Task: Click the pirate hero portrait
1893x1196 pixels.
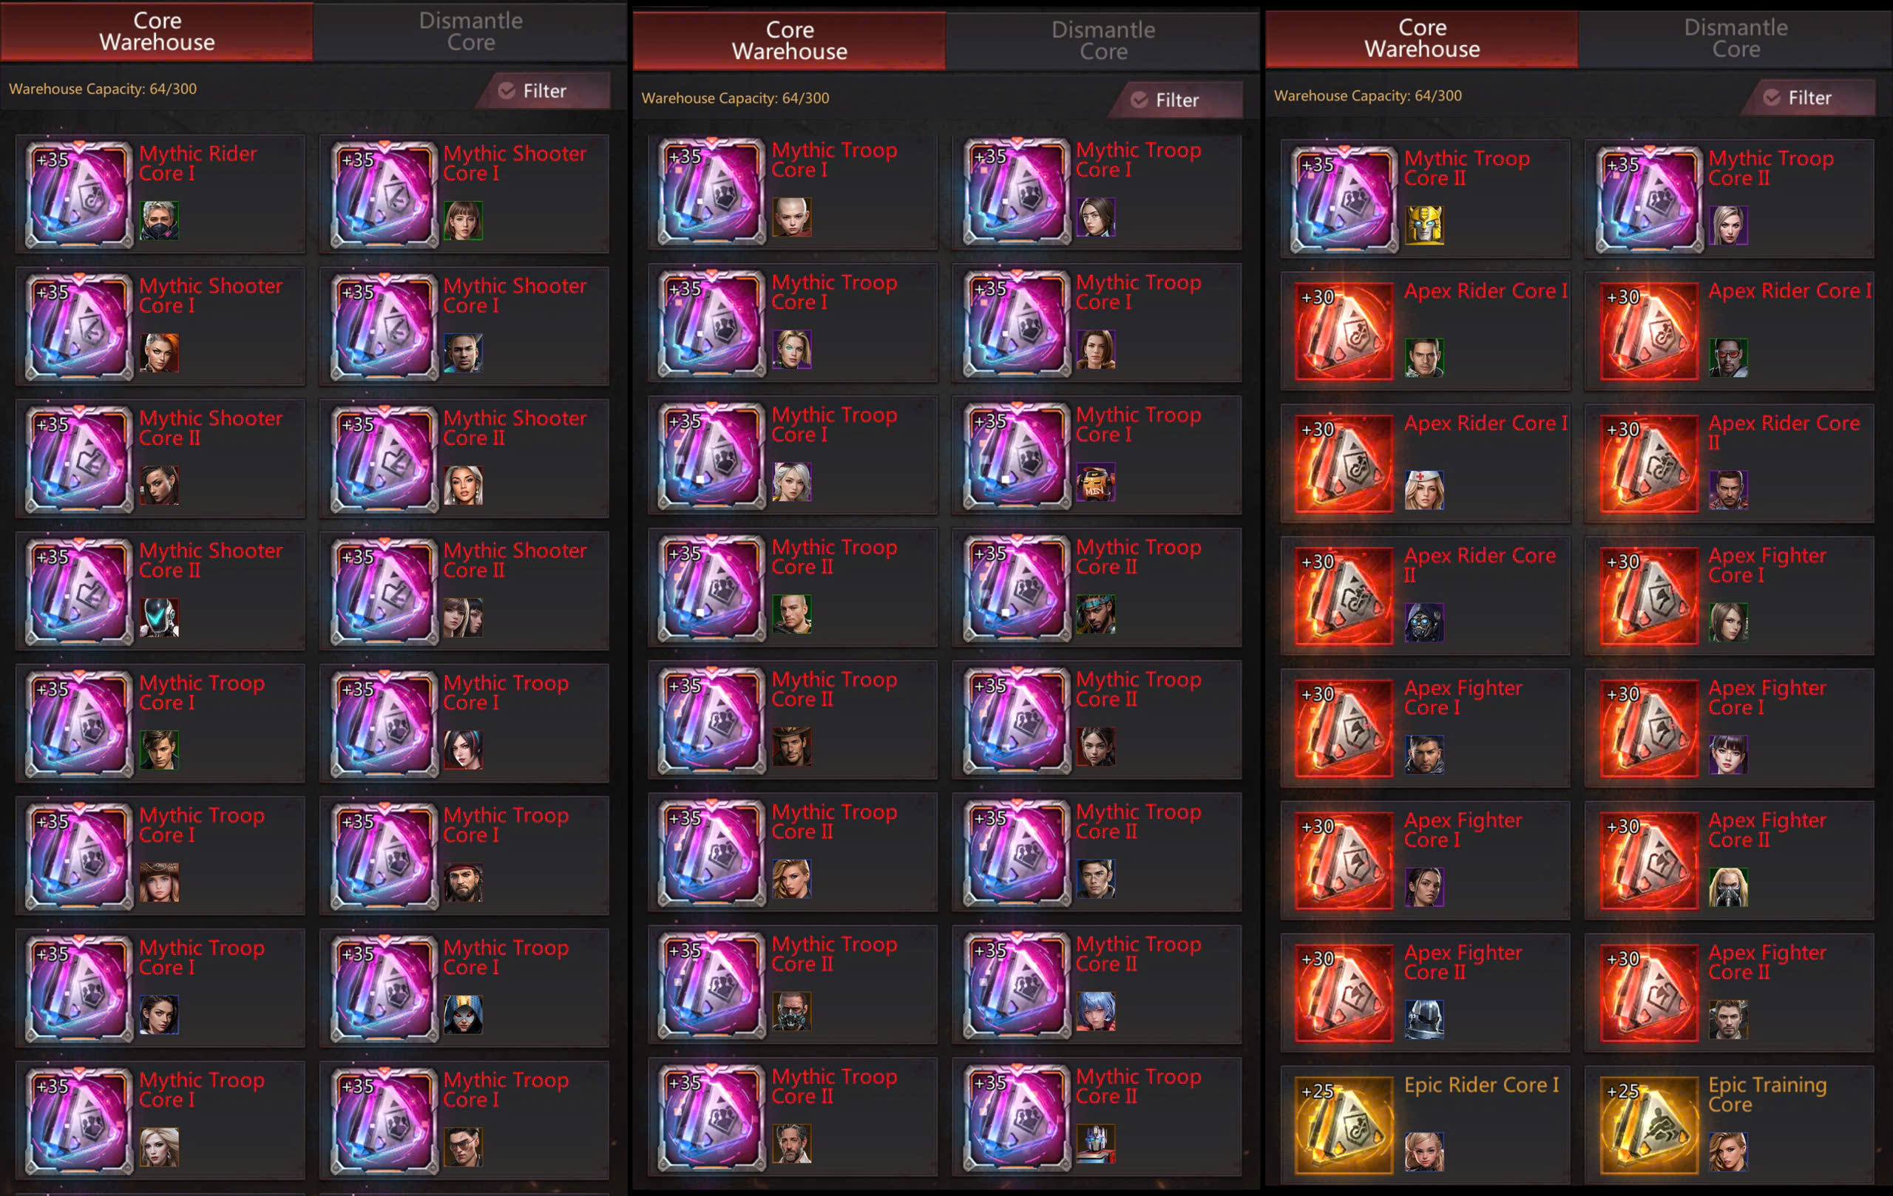Action: coord(463,883)
